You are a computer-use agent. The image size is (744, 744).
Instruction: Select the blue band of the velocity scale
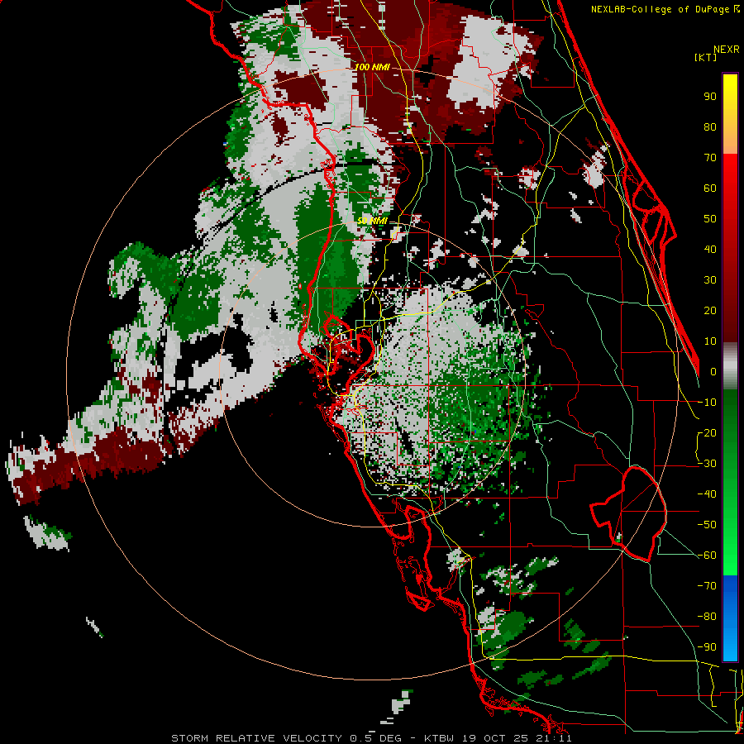pyautogui.click(x=730, y=618)
